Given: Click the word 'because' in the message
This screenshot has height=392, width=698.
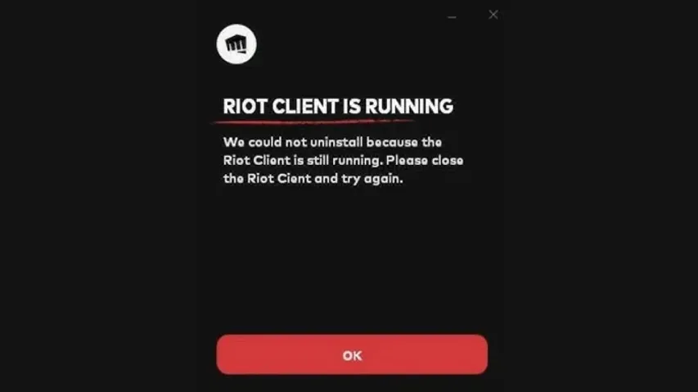Looking at the screenshot, I should (x=392, y=142).
